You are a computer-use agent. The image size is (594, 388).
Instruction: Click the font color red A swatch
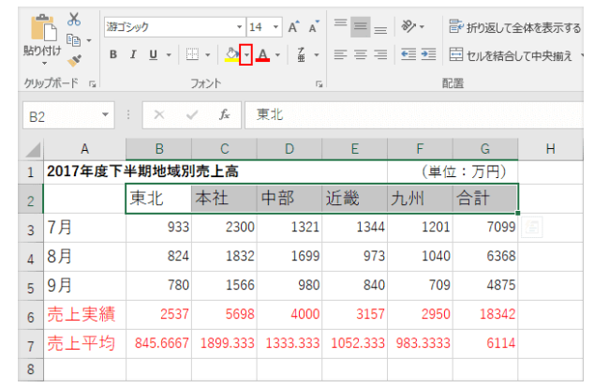[x=264, y=54]
